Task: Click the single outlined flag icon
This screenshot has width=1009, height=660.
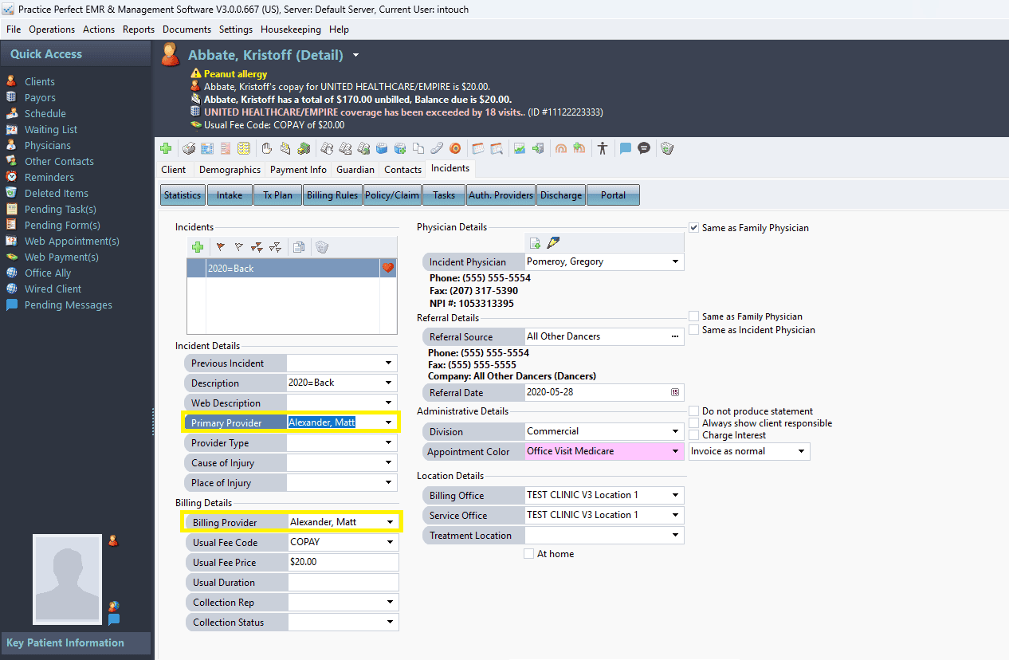Action: point(238,247)
